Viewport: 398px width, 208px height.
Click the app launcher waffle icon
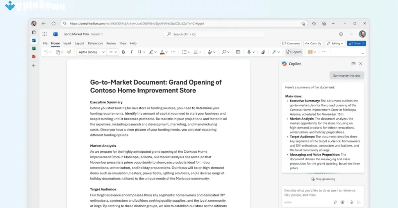pos(44,34)
